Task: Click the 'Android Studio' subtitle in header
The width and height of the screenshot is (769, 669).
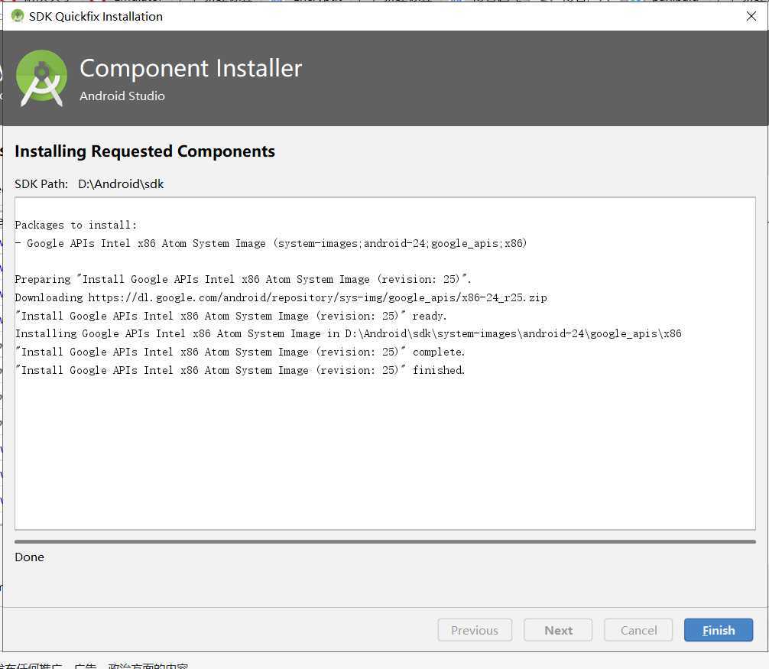Action: coord(122,96)
